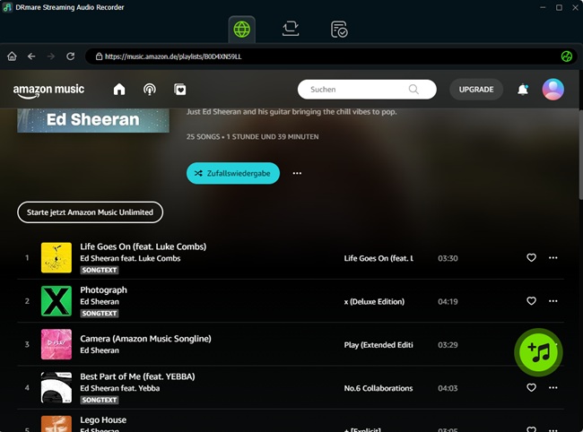Screen dimensions: 583x432
Task: Open the library heart icon
Action: (180, 90)
